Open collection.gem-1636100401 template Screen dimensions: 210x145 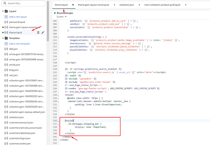pyautogui.click(x=27, y=80)
